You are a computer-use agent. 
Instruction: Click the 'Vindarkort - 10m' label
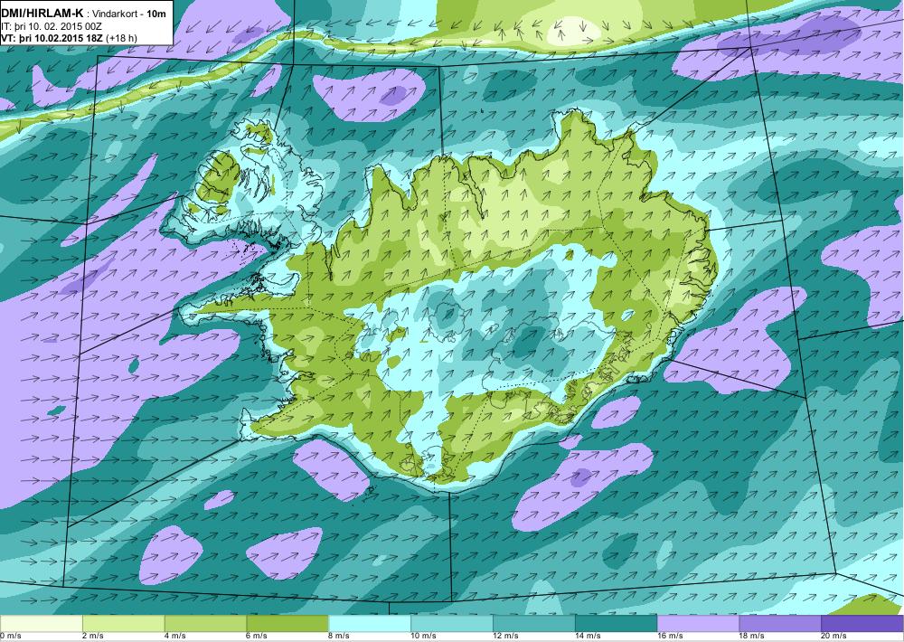click(x=128, y=14)
